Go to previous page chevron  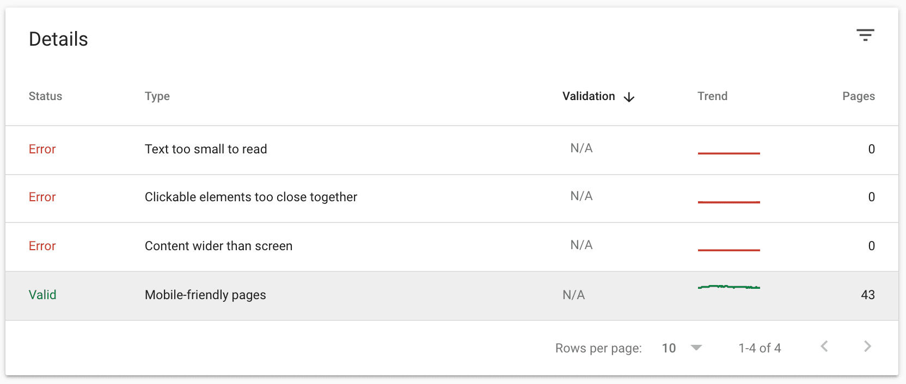(x=824, y=346)
